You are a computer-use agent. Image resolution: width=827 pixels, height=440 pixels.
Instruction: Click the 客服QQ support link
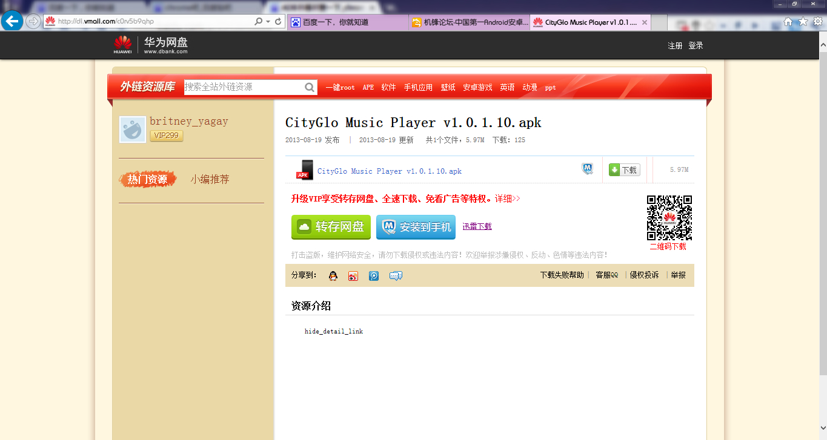(607, 275)
